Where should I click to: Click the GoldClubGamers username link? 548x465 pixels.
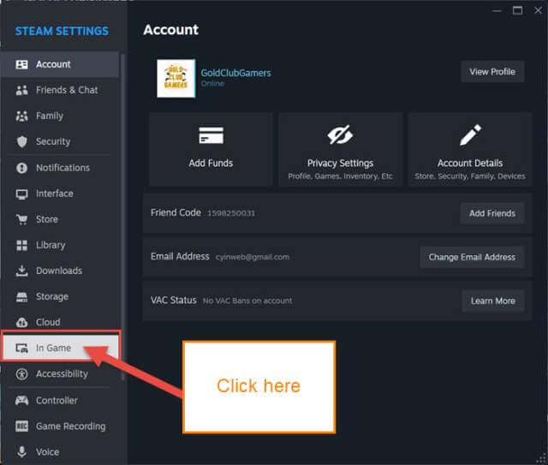pos(236,73)
